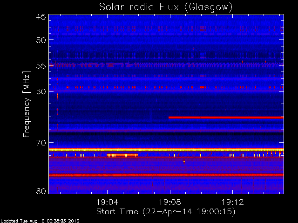
Task: Select the 70 MHz frequency axis label
Action: (x=41, y=143)
